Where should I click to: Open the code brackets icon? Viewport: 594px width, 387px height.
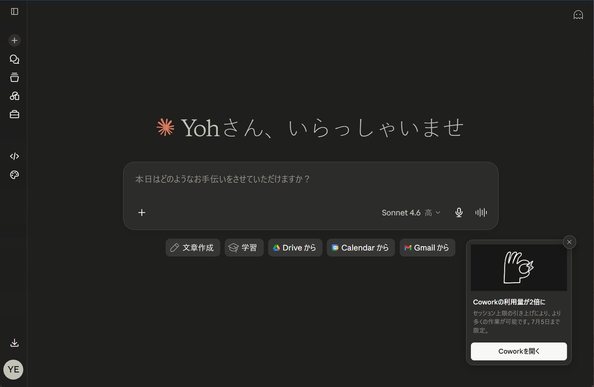pyautogui.click(x=14, y=156)
